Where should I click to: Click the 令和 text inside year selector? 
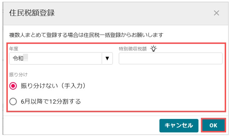[x=18, y=58]
